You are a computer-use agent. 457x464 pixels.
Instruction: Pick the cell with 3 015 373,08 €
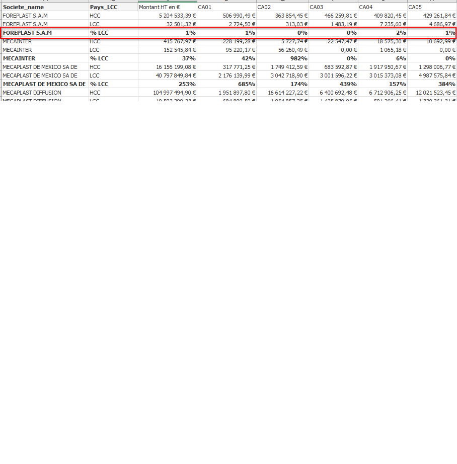tap(383, 75)
